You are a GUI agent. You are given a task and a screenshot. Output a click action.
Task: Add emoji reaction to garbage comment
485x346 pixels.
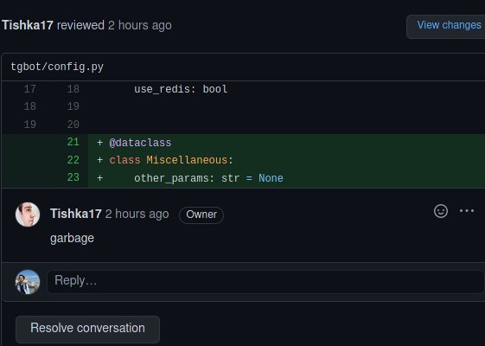pos(441,211)
